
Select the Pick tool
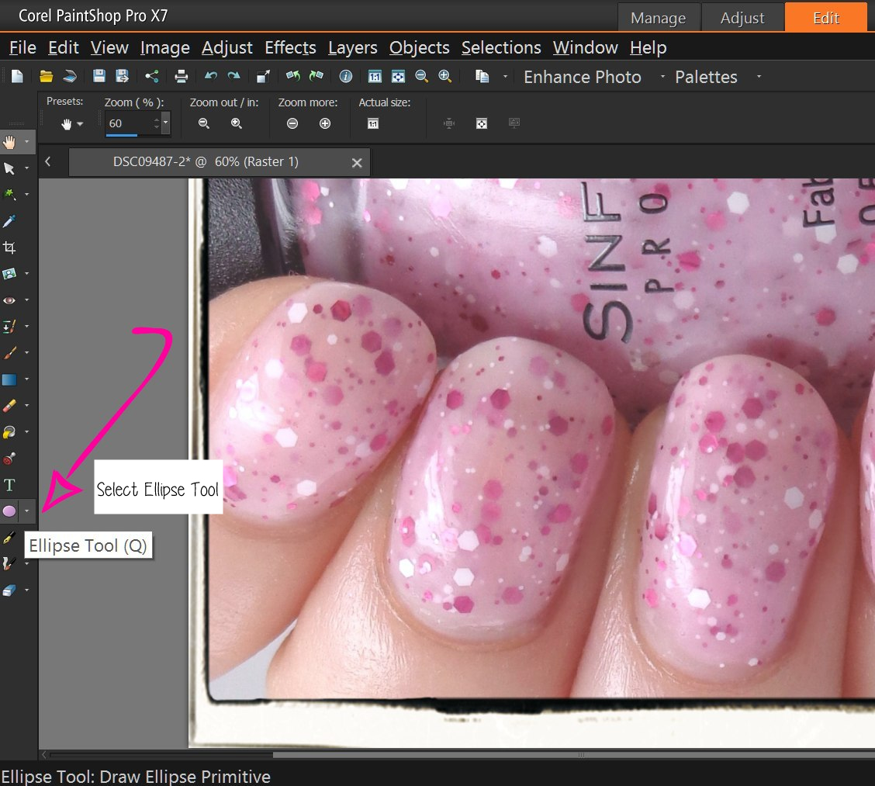[11, 168]
